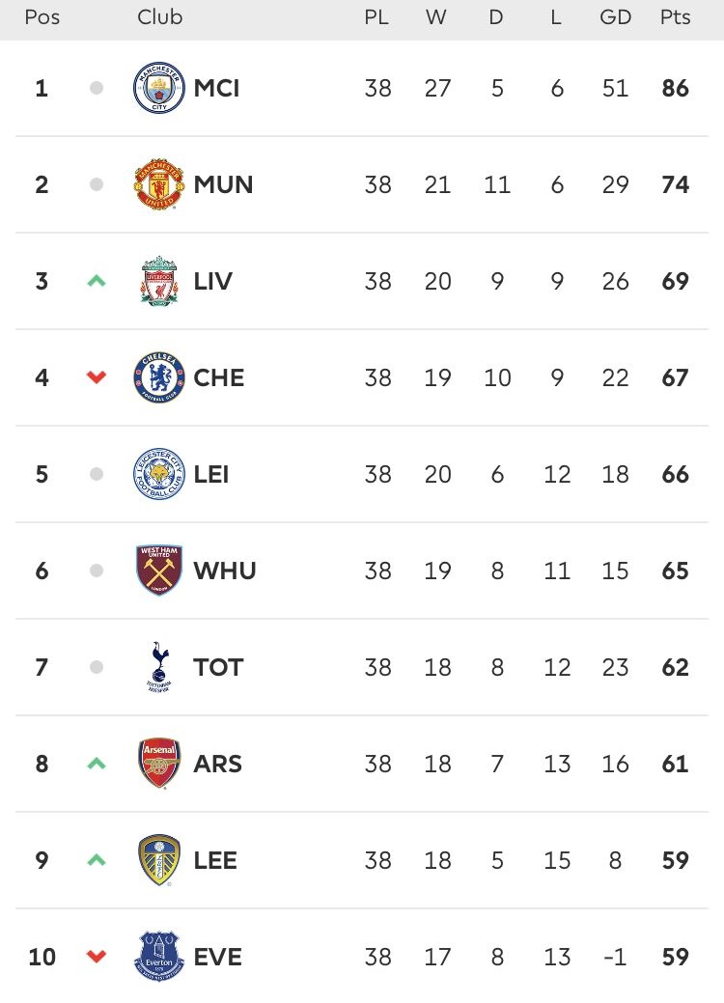Viewport: 724px width, 1003px height.
Task: Click the Leeds United crest
Action: click(158, 860)
